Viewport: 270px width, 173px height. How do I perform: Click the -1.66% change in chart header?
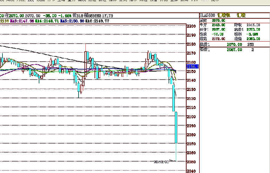(x=65, y=16)
